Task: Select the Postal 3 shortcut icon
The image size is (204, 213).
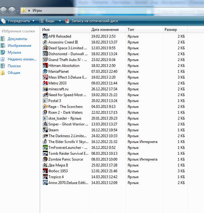Action: point(45,101)
